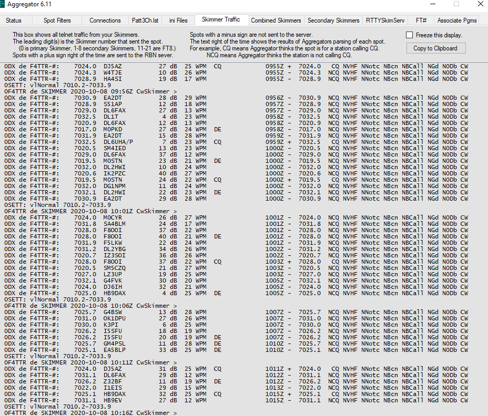Select the LZ3UP spot row
488x416 pixels.
(x=236, y=274)
